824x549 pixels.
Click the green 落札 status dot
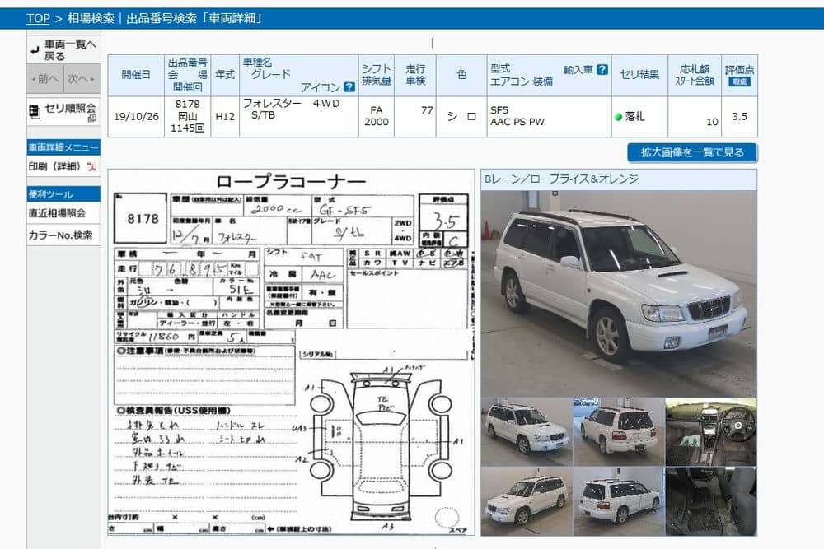pyautogui.click(x=618, y=117)
